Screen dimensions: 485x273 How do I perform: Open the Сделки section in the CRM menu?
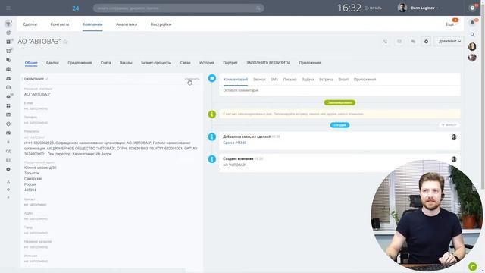click(30, 24)
